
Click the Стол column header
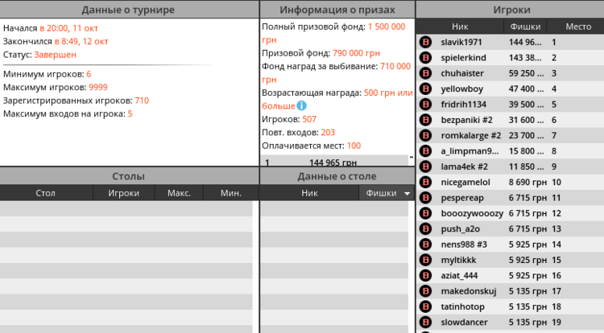click(46, 193)
